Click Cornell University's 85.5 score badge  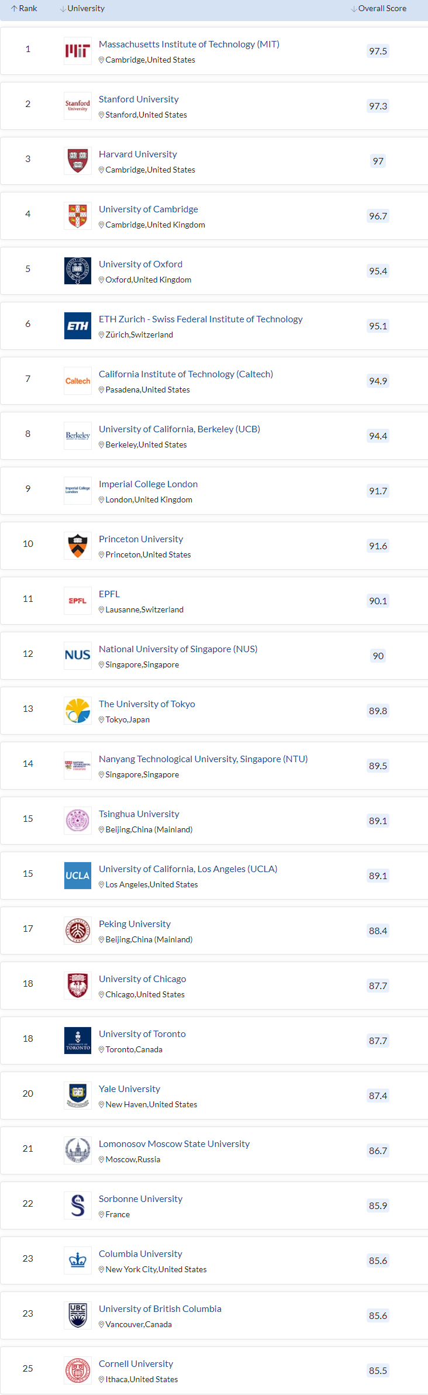click(x=378, y=1370)
